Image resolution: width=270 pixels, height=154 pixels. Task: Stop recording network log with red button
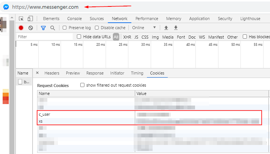[x=21, y=28]
